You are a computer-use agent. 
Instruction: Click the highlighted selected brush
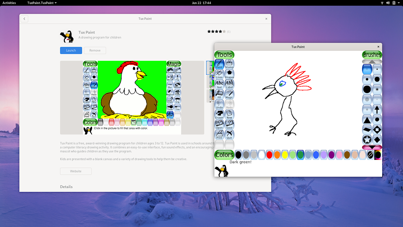point(367,69)
